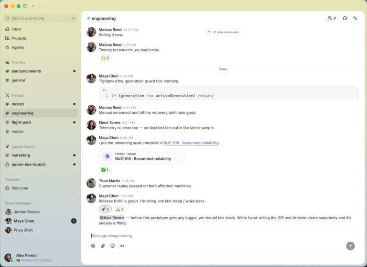Open the private queen-bee-launch channel
Screen dimensions: 367x267
click(40, 164)
